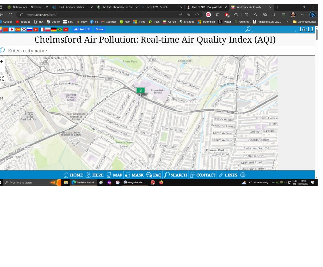Screen dimensions: 323x267
Task: Open the user profile picture
Action: pos(293,15)
